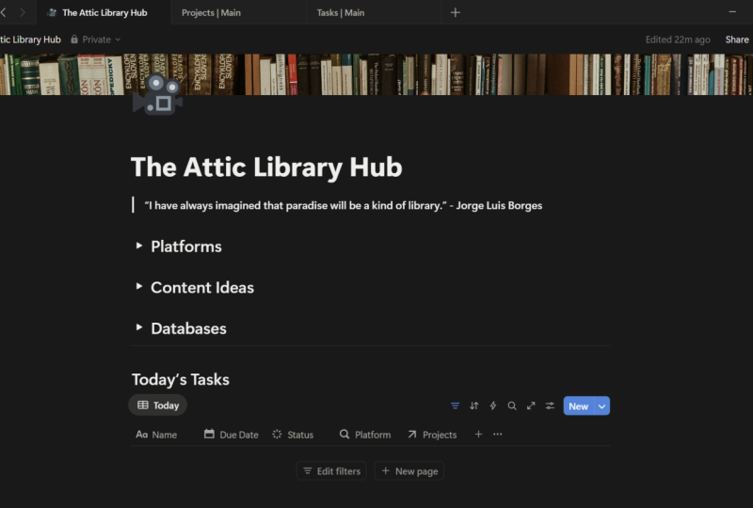The width and height of the screenshot is (753, 508).
Task: Click the Borges quote text
Action: [x=343, y=205]
